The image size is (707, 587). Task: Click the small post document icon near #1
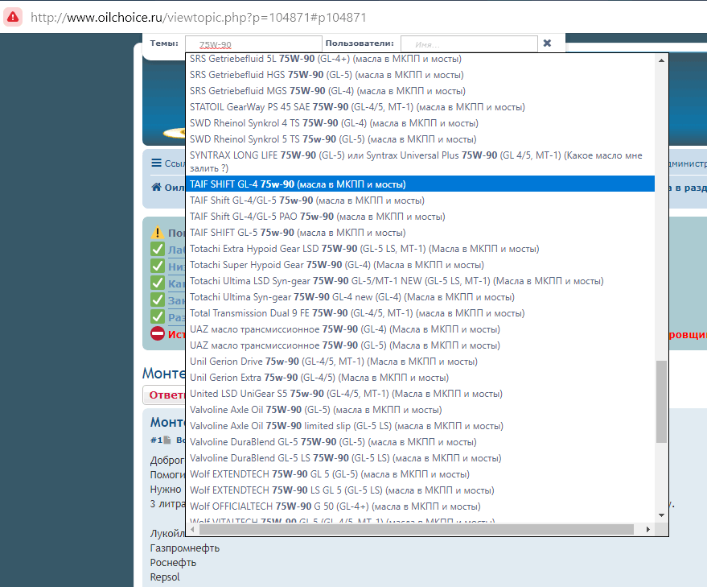coord(167,440)
